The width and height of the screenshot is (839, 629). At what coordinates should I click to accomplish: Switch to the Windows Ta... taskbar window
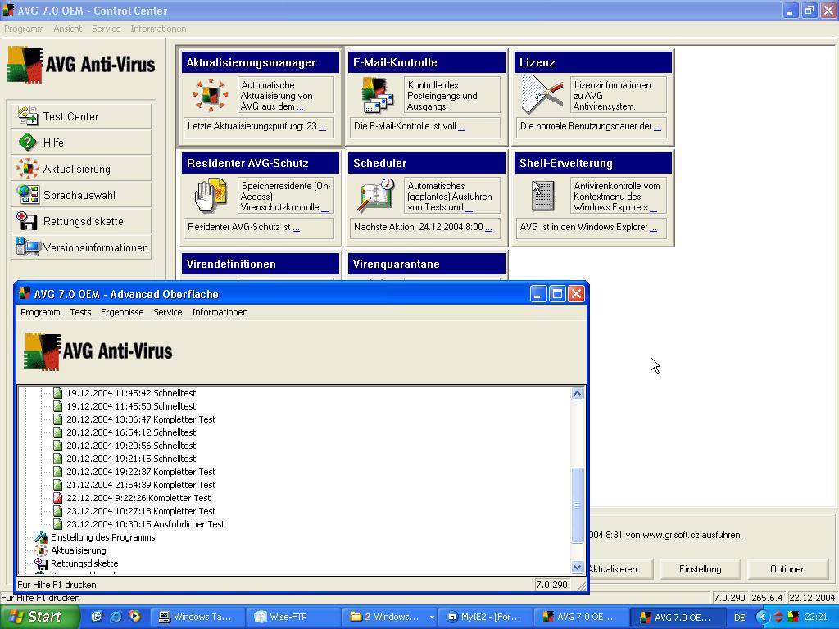(197, 617)
